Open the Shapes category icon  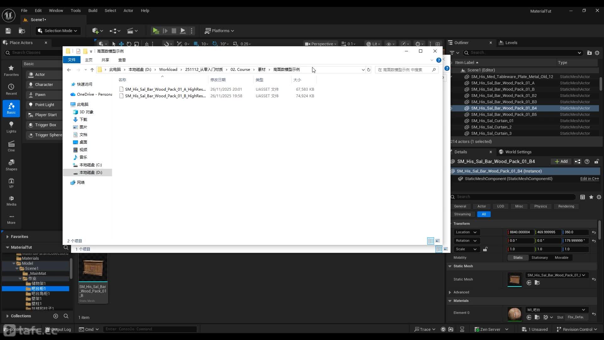(11, 165)
